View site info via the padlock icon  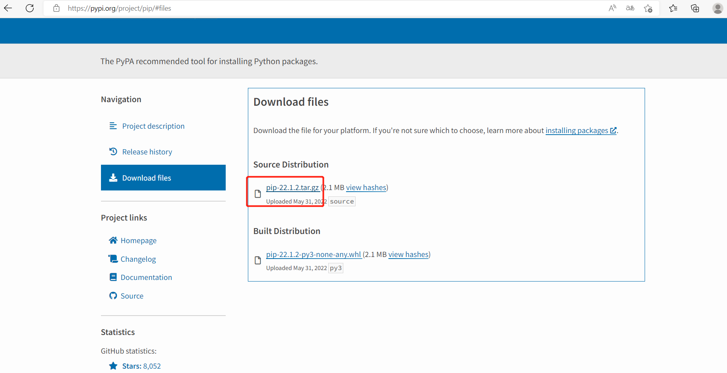57,8
